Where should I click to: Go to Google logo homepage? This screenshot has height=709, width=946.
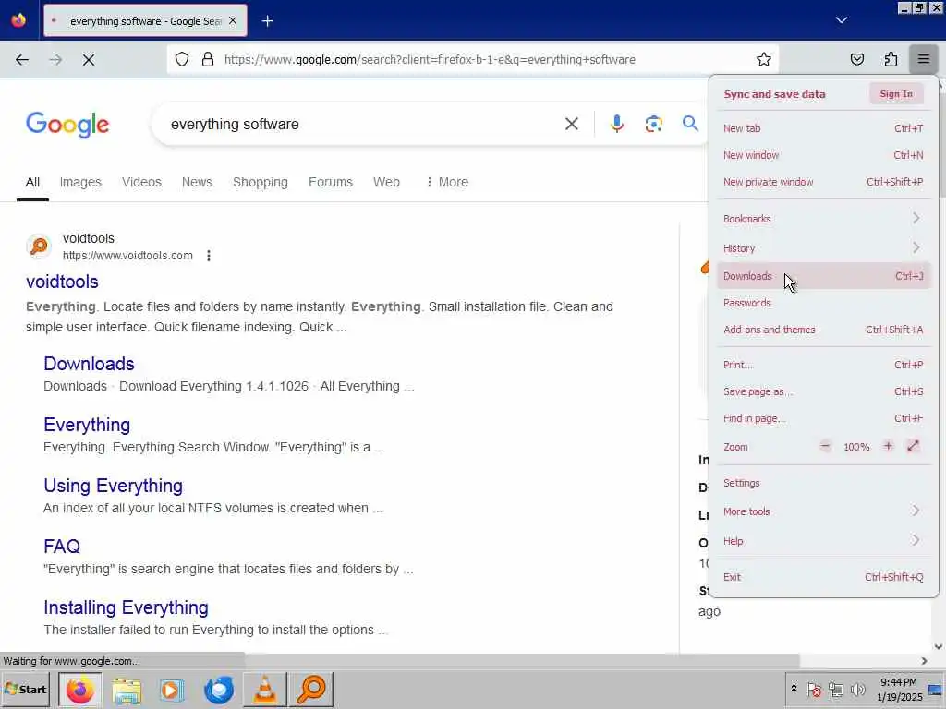[67, 125]
